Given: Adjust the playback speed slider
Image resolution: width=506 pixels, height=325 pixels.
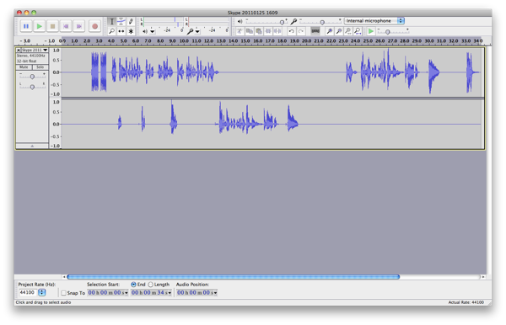Looking at the screenshot, I should 388,31.
